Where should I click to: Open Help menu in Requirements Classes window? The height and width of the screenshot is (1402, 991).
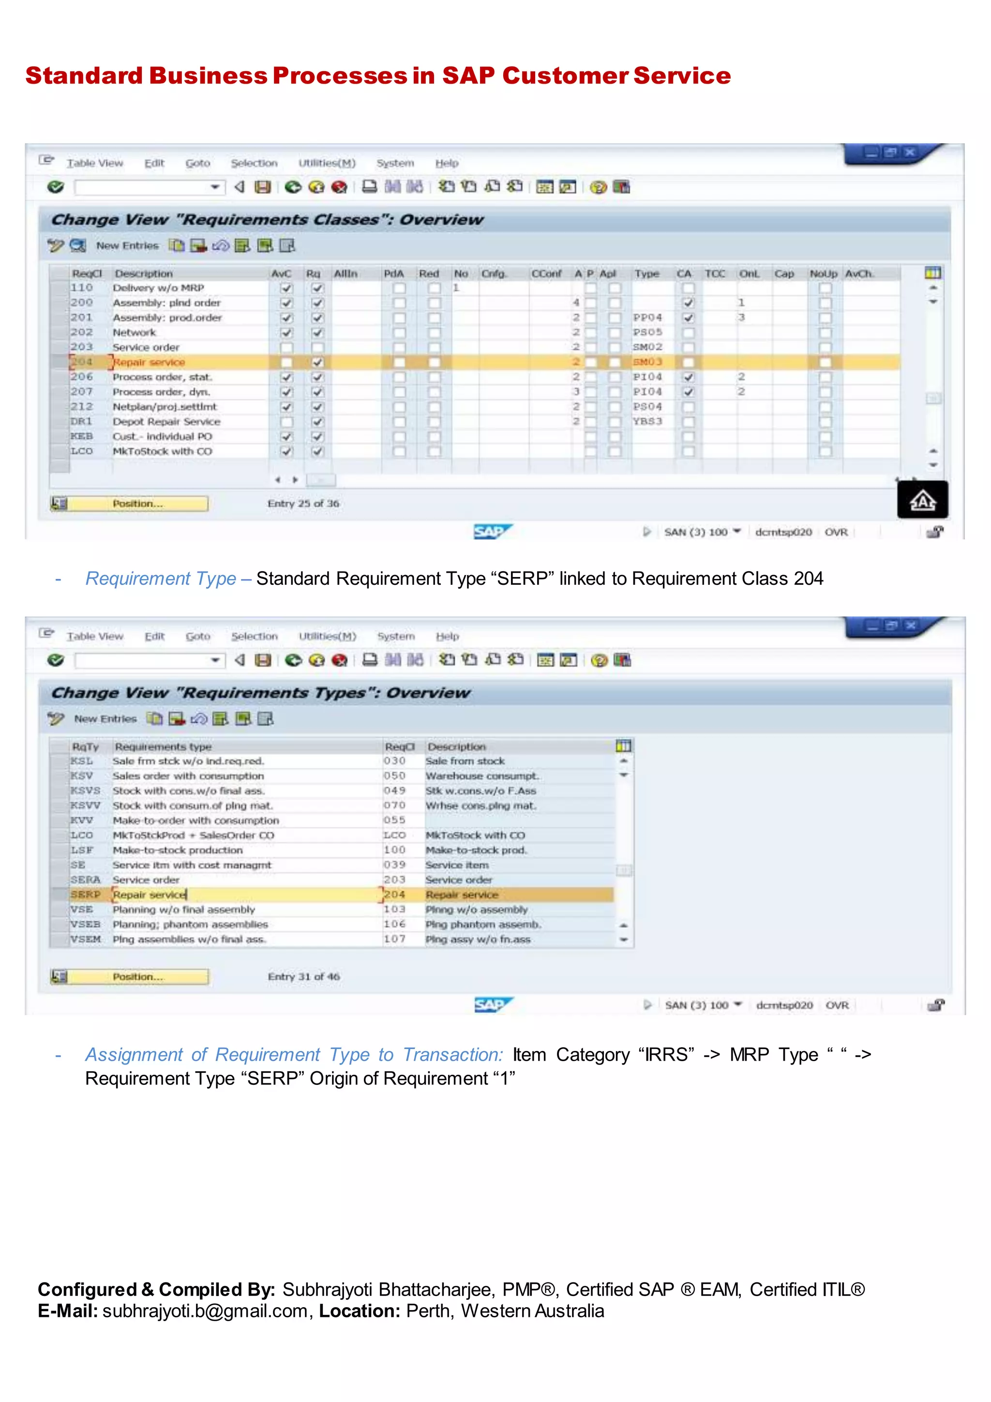click(447, 163)
